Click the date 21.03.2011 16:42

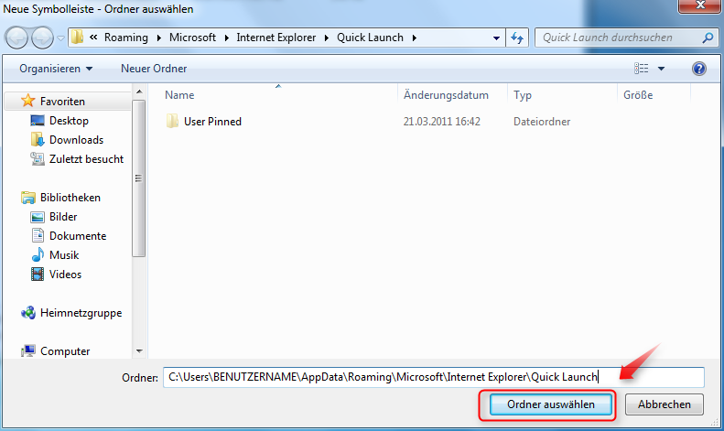[441, 122]
